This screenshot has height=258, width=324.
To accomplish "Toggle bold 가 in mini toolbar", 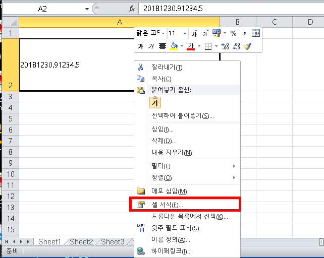I will click(140, 46).
